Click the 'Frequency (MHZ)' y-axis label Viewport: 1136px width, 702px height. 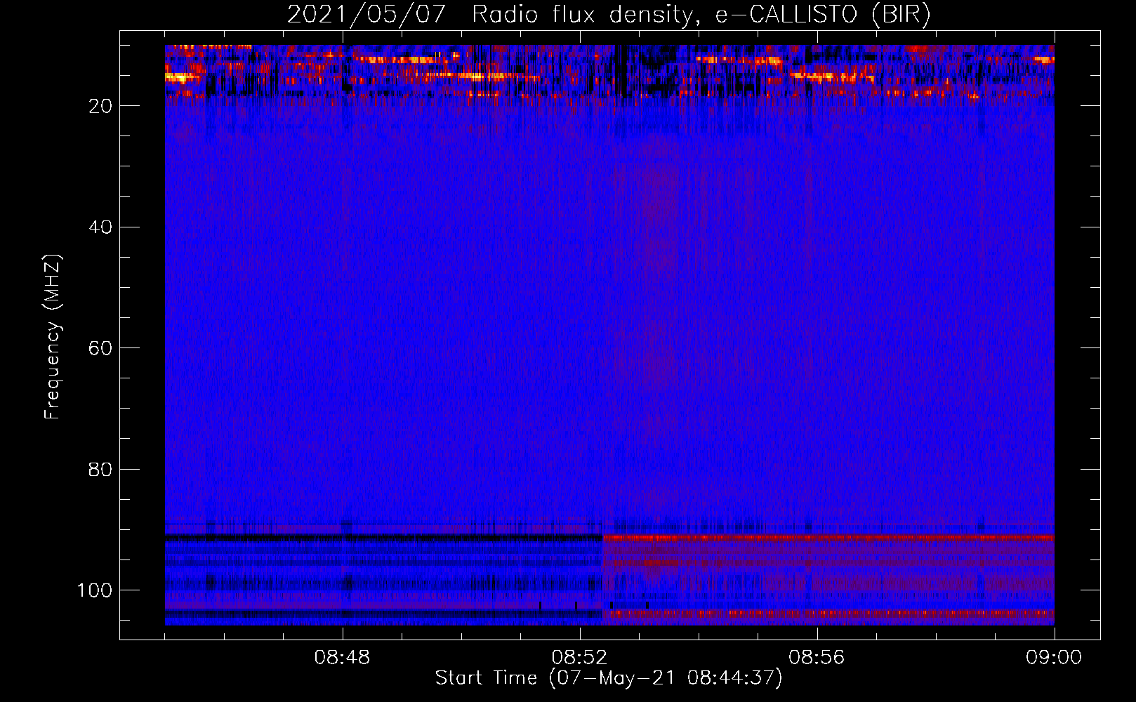point(53,337)
